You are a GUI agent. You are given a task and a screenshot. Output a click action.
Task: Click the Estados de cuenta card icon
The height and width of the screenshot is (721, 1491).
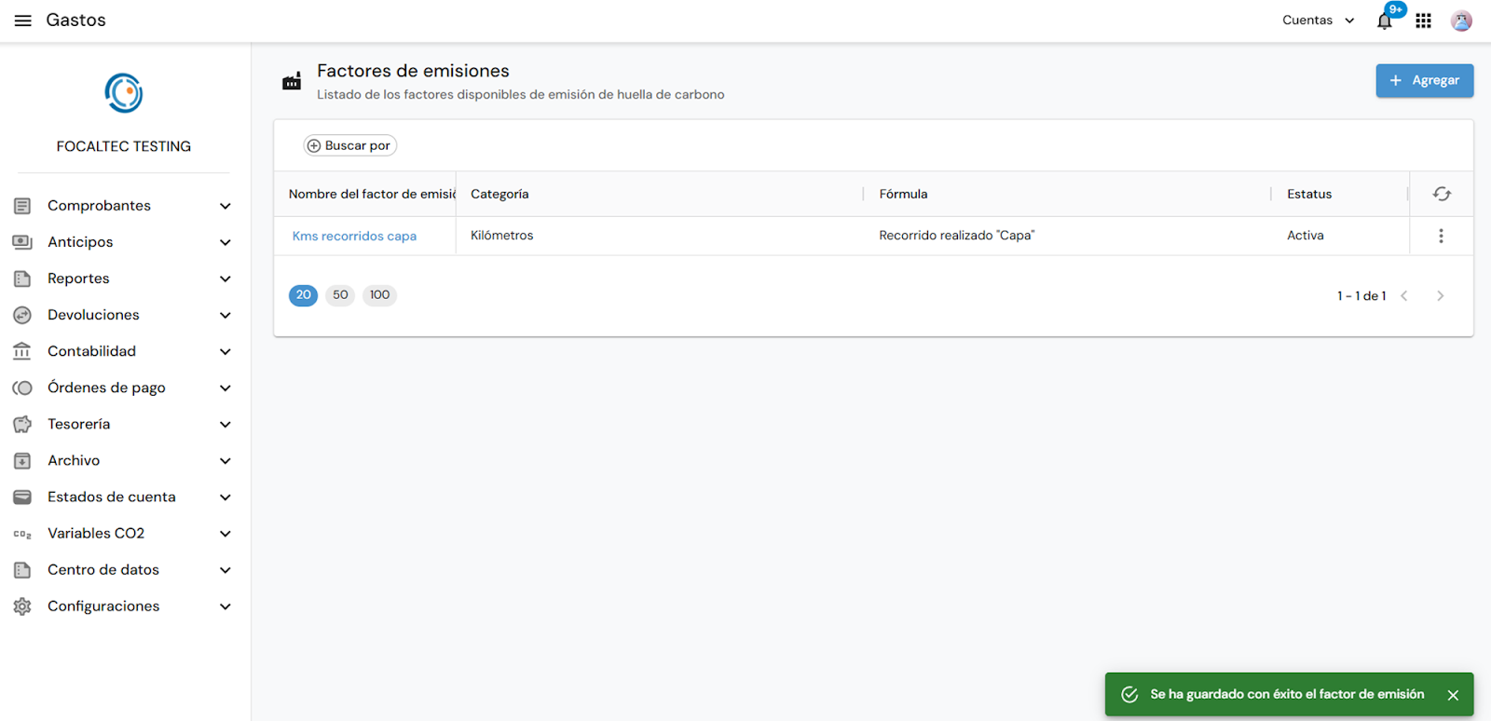pos(22,497)
